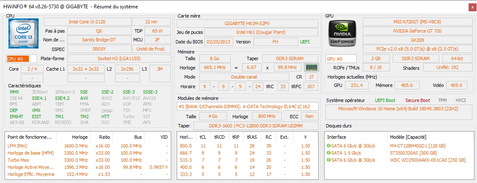Click the NVIDIA GeForce logo
Image resolution: width=477 pixels, height=183 pixels.
(343, 33)
